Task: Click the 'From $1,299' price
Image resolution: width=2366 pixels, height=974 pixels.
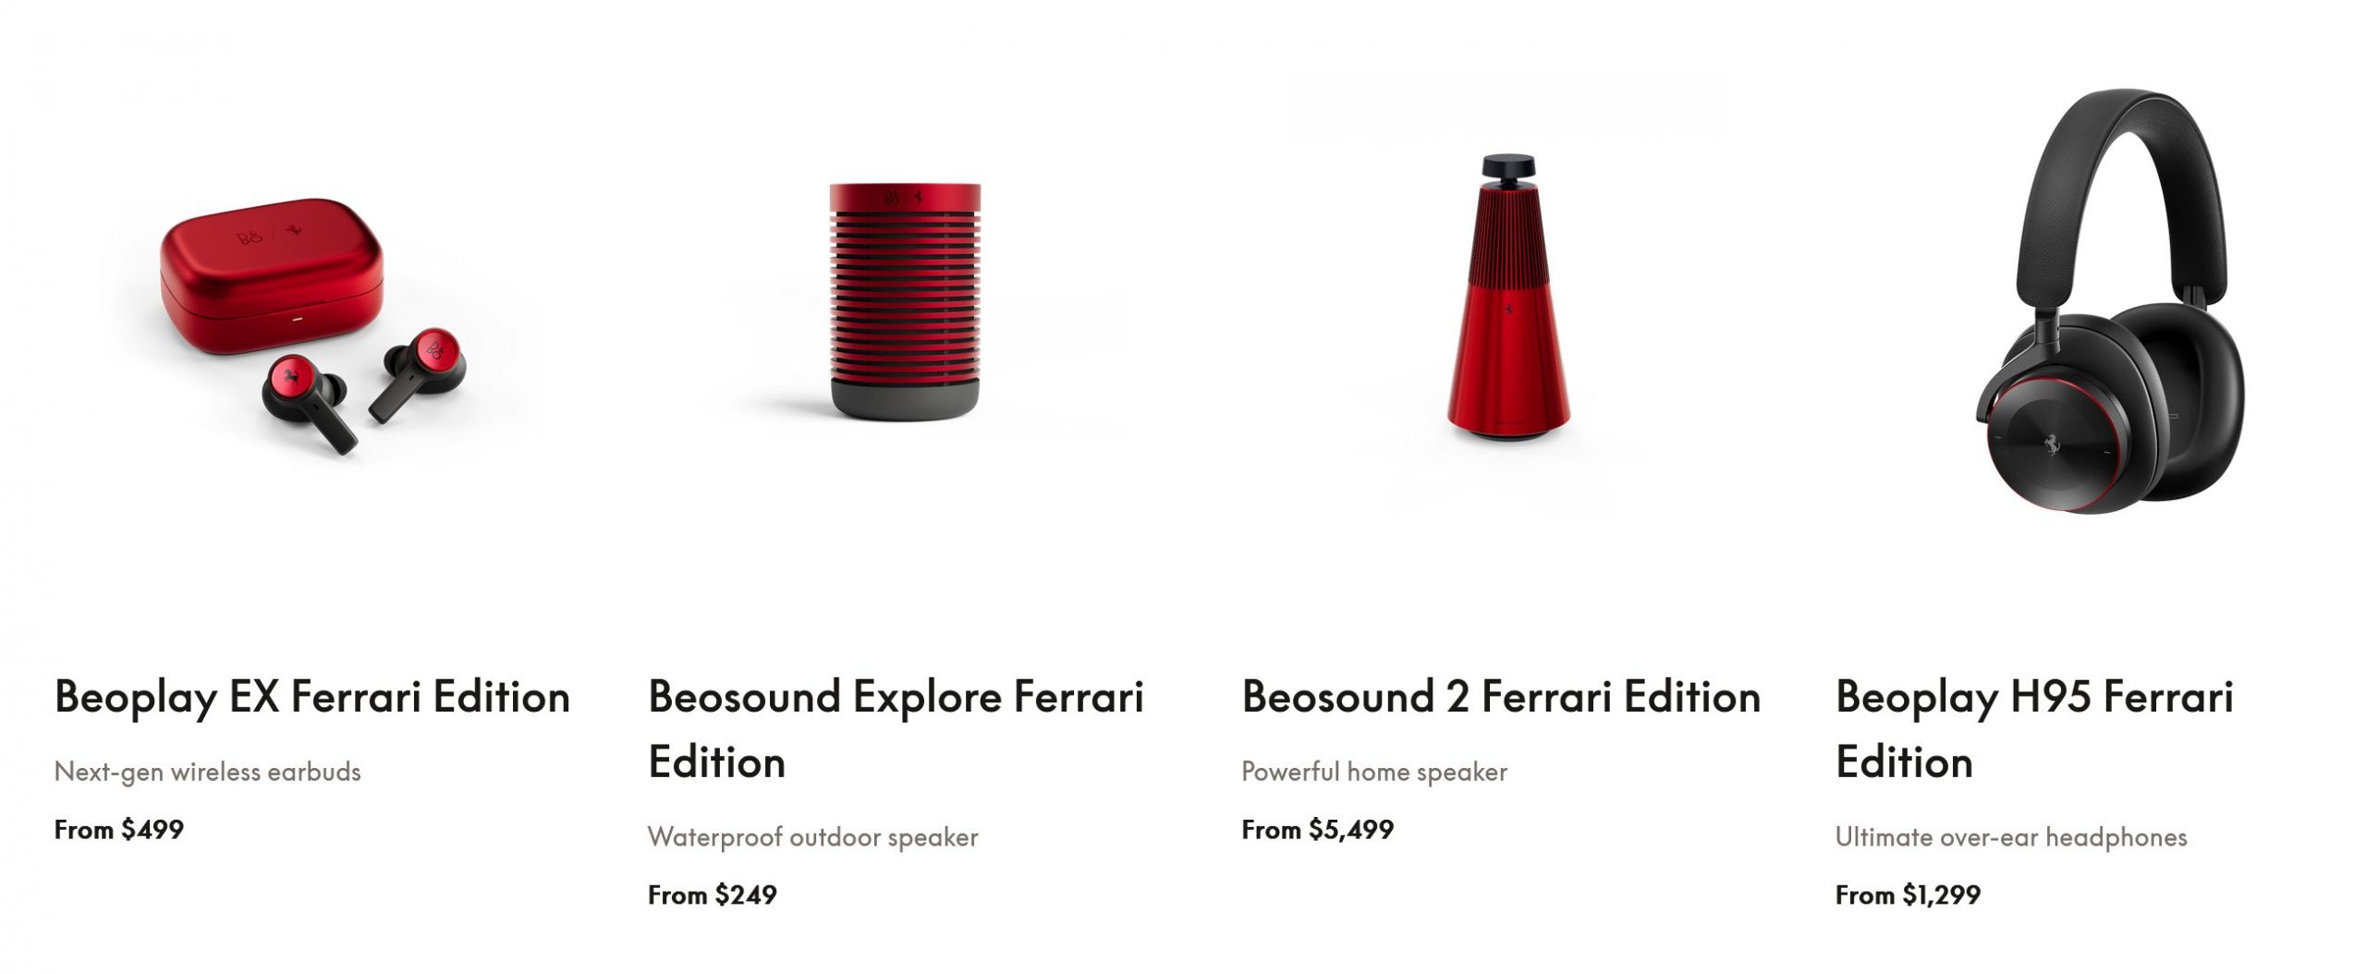Action: (1907, 895)
